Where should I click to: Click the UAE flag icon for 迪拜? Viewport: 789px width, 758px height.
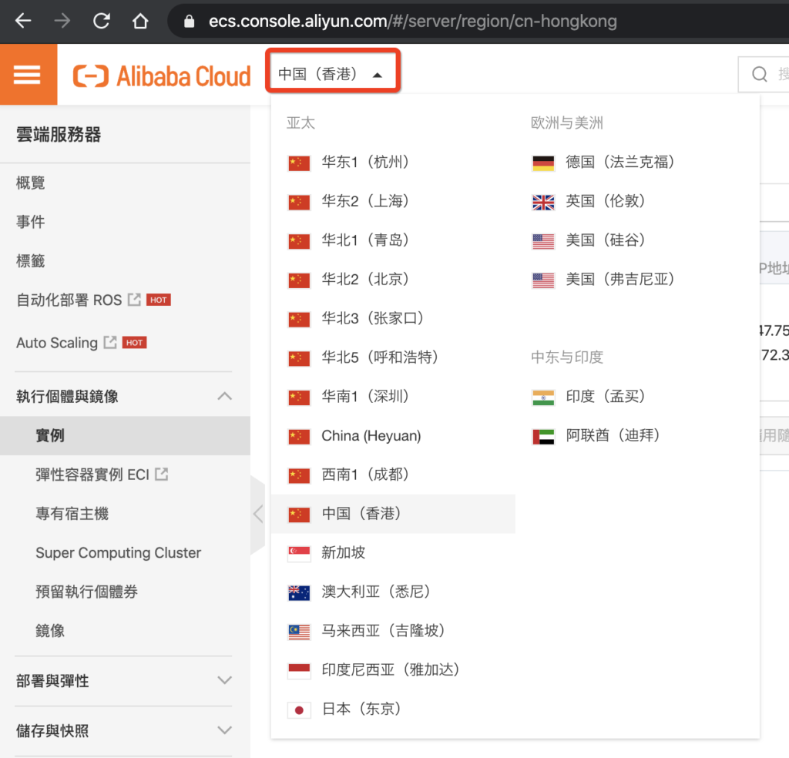click(x=543, y=437)
